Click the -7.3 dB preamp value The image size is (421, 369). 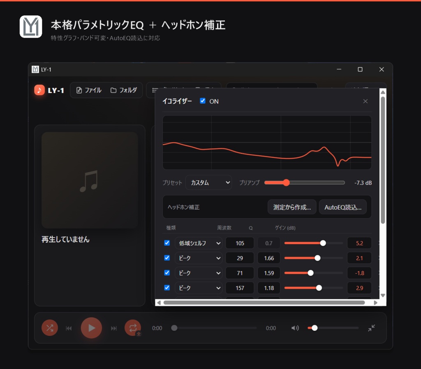363,183
